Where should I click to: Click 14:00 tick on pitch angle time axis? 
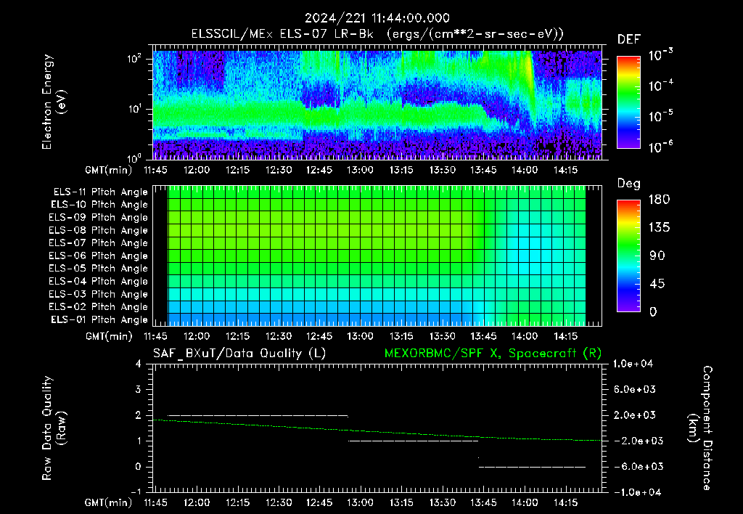[525, 336]
